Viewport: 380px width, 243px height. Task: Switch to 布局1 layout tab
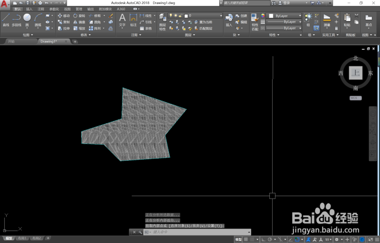click(x=22, y=238)
